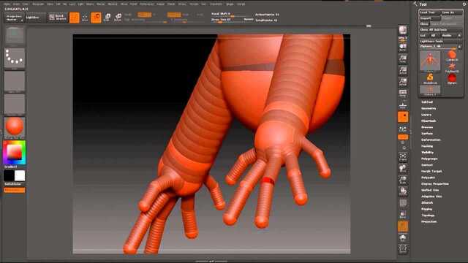Expand the Rigging subpalette
The width and height of the screenshot is (468, 263).
click(426, 209)
